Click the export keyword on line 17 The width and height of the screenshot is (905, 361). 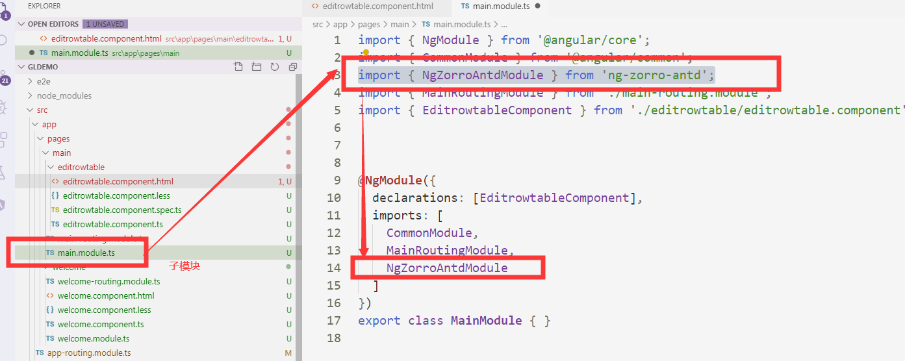379,321
